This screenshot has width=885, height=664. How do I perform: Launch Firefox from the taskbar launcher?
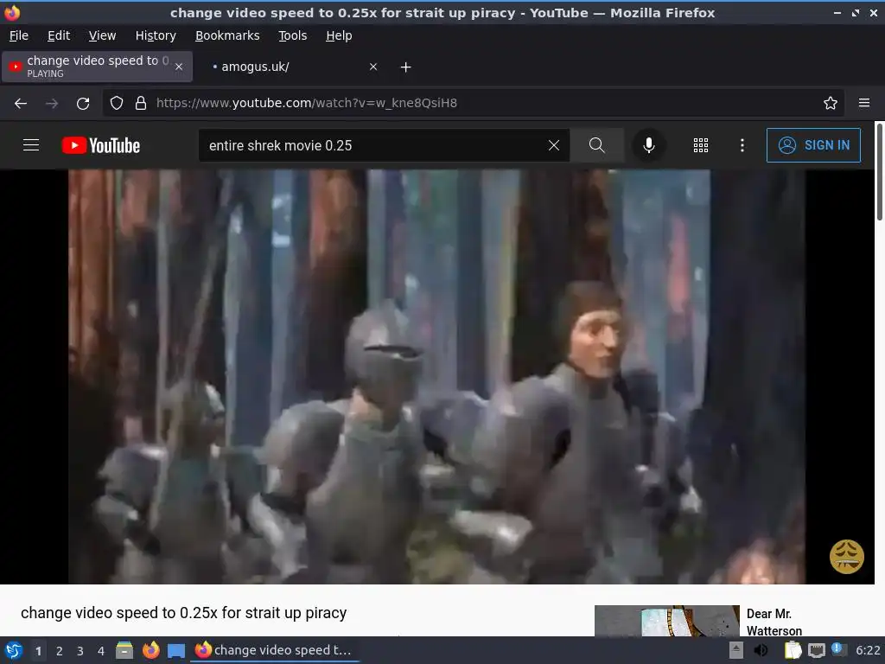(150, 650)
